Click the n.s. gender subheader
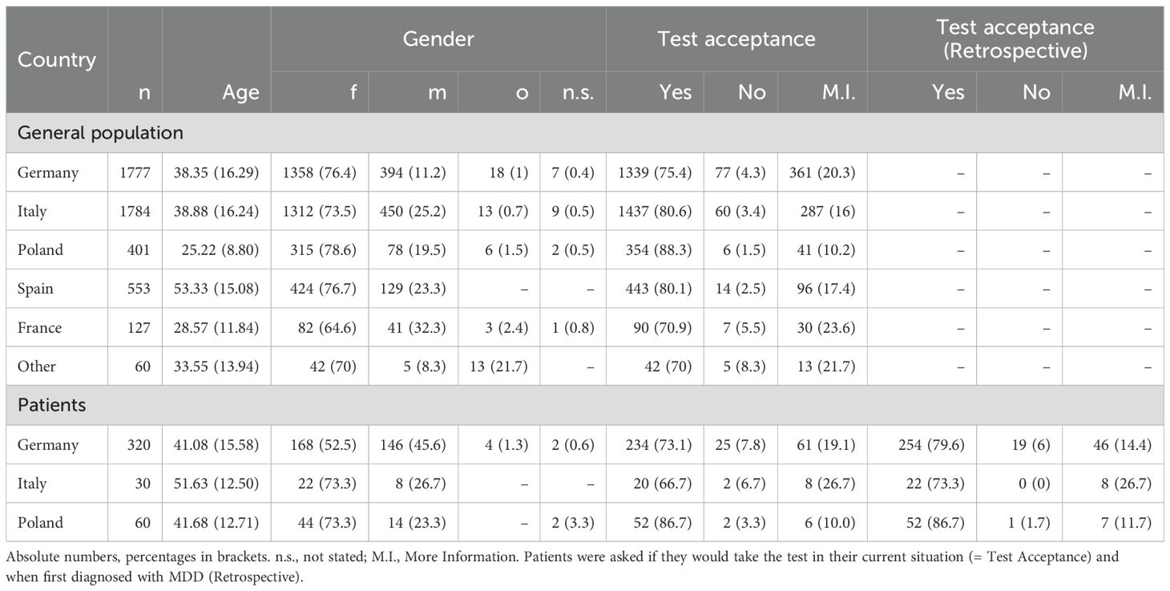The image size is (1170, 591). pos(577,92)
